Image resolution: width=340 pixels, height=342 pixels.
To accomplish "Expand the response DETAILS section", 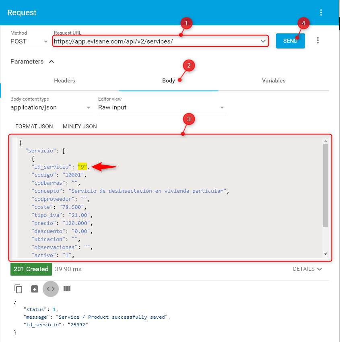I will [307, 269].
